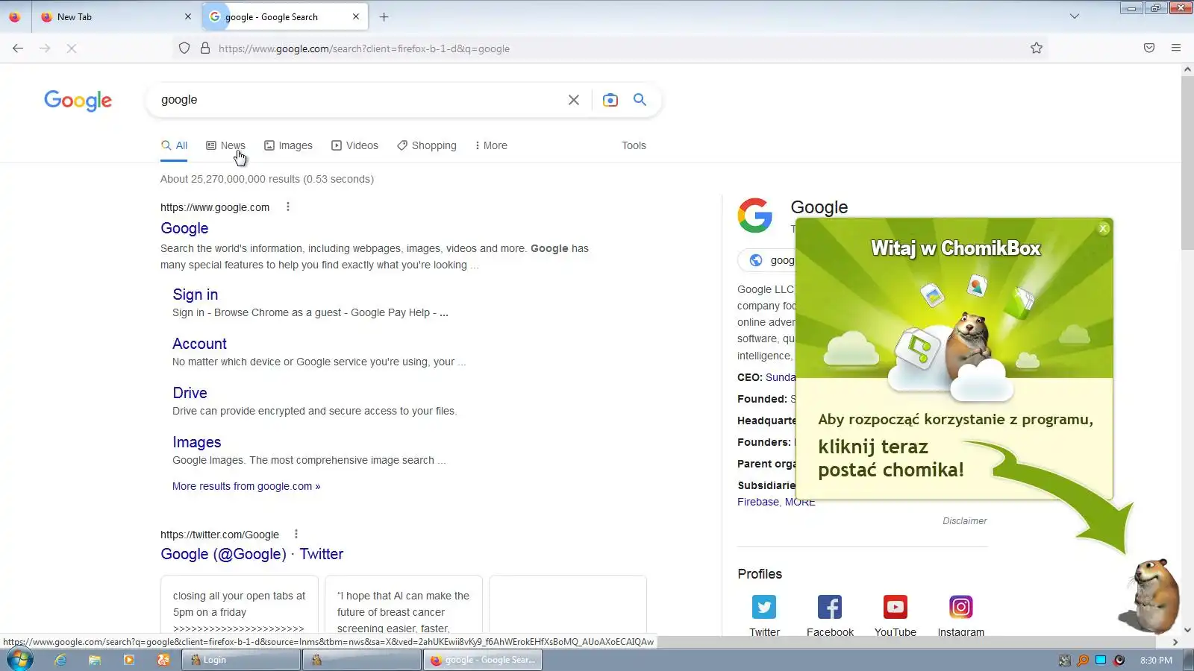Switch to the Shopping results tab
The width and height of the screenshot is (1194, 671).
427,145
